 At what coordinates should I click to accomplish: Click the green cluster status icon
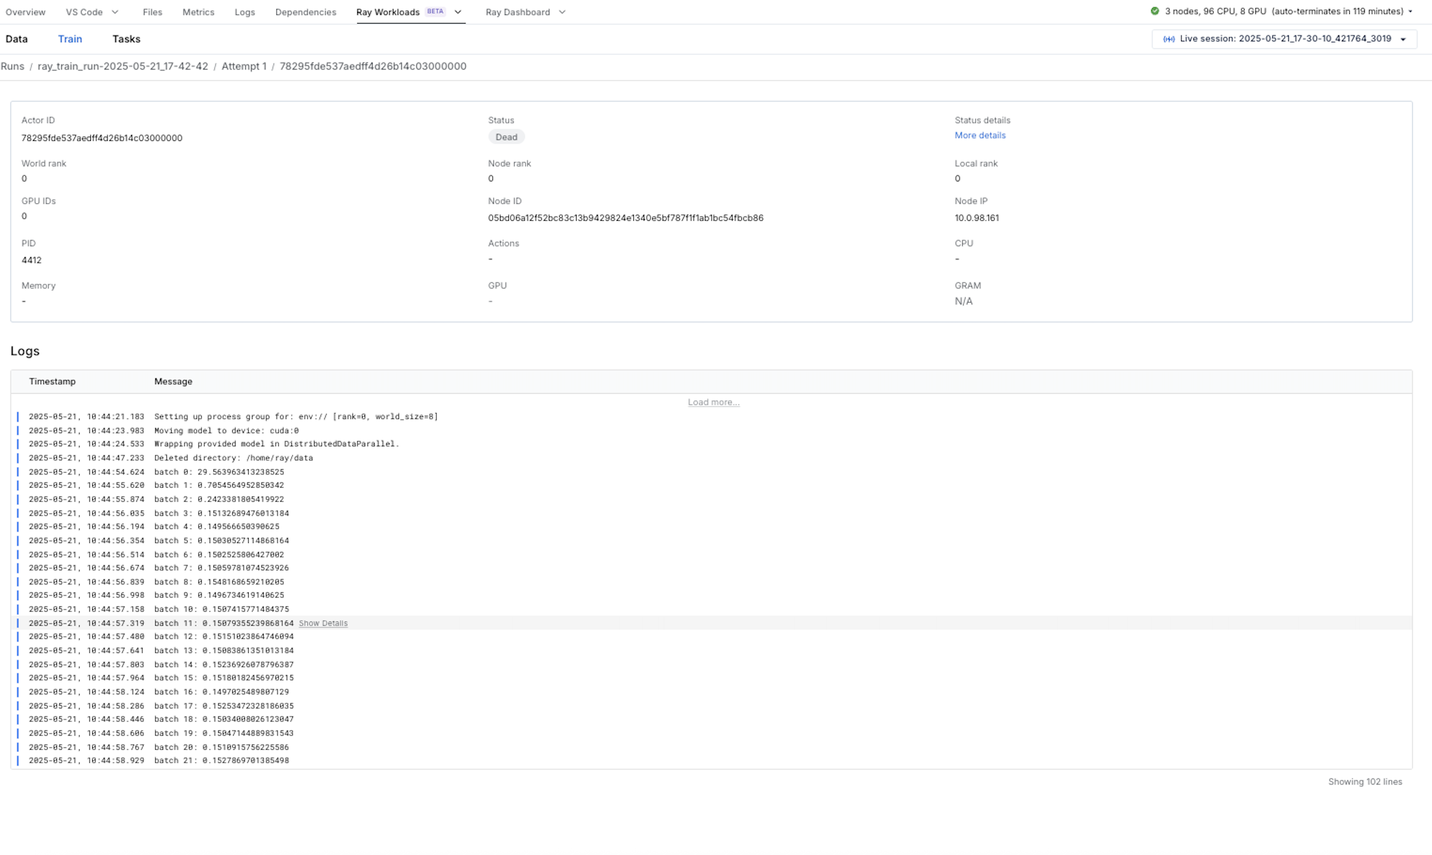(x=1155, y=11)
